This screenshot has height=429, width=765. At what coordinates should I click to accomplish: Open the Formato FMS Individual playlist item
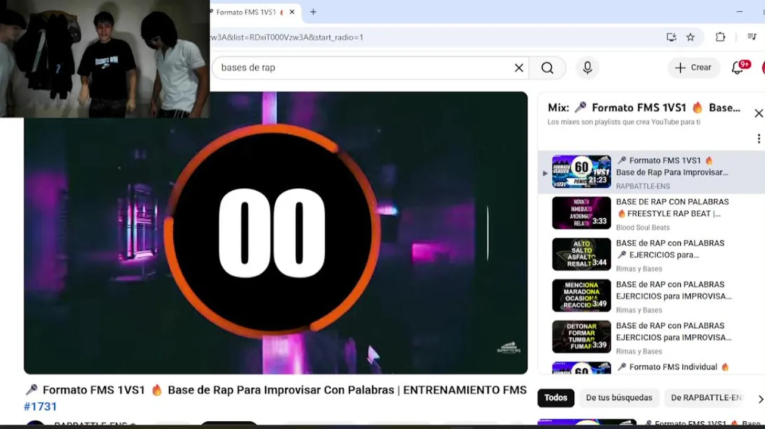tap(652, 368)
